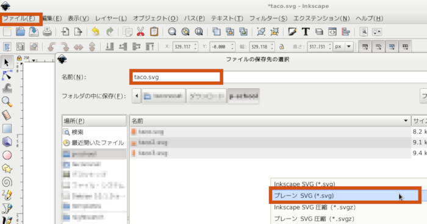Open the Fill and Stroke dialog icon

click(x=292, y=32)
